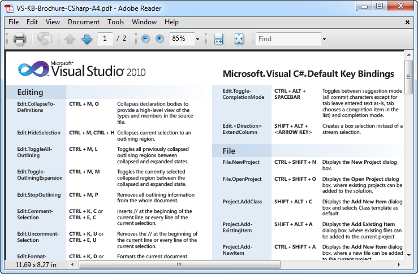Screen dimensions: 418x274
Task: Click the Adobe PDF title bar icon
Action: (9, 8)
